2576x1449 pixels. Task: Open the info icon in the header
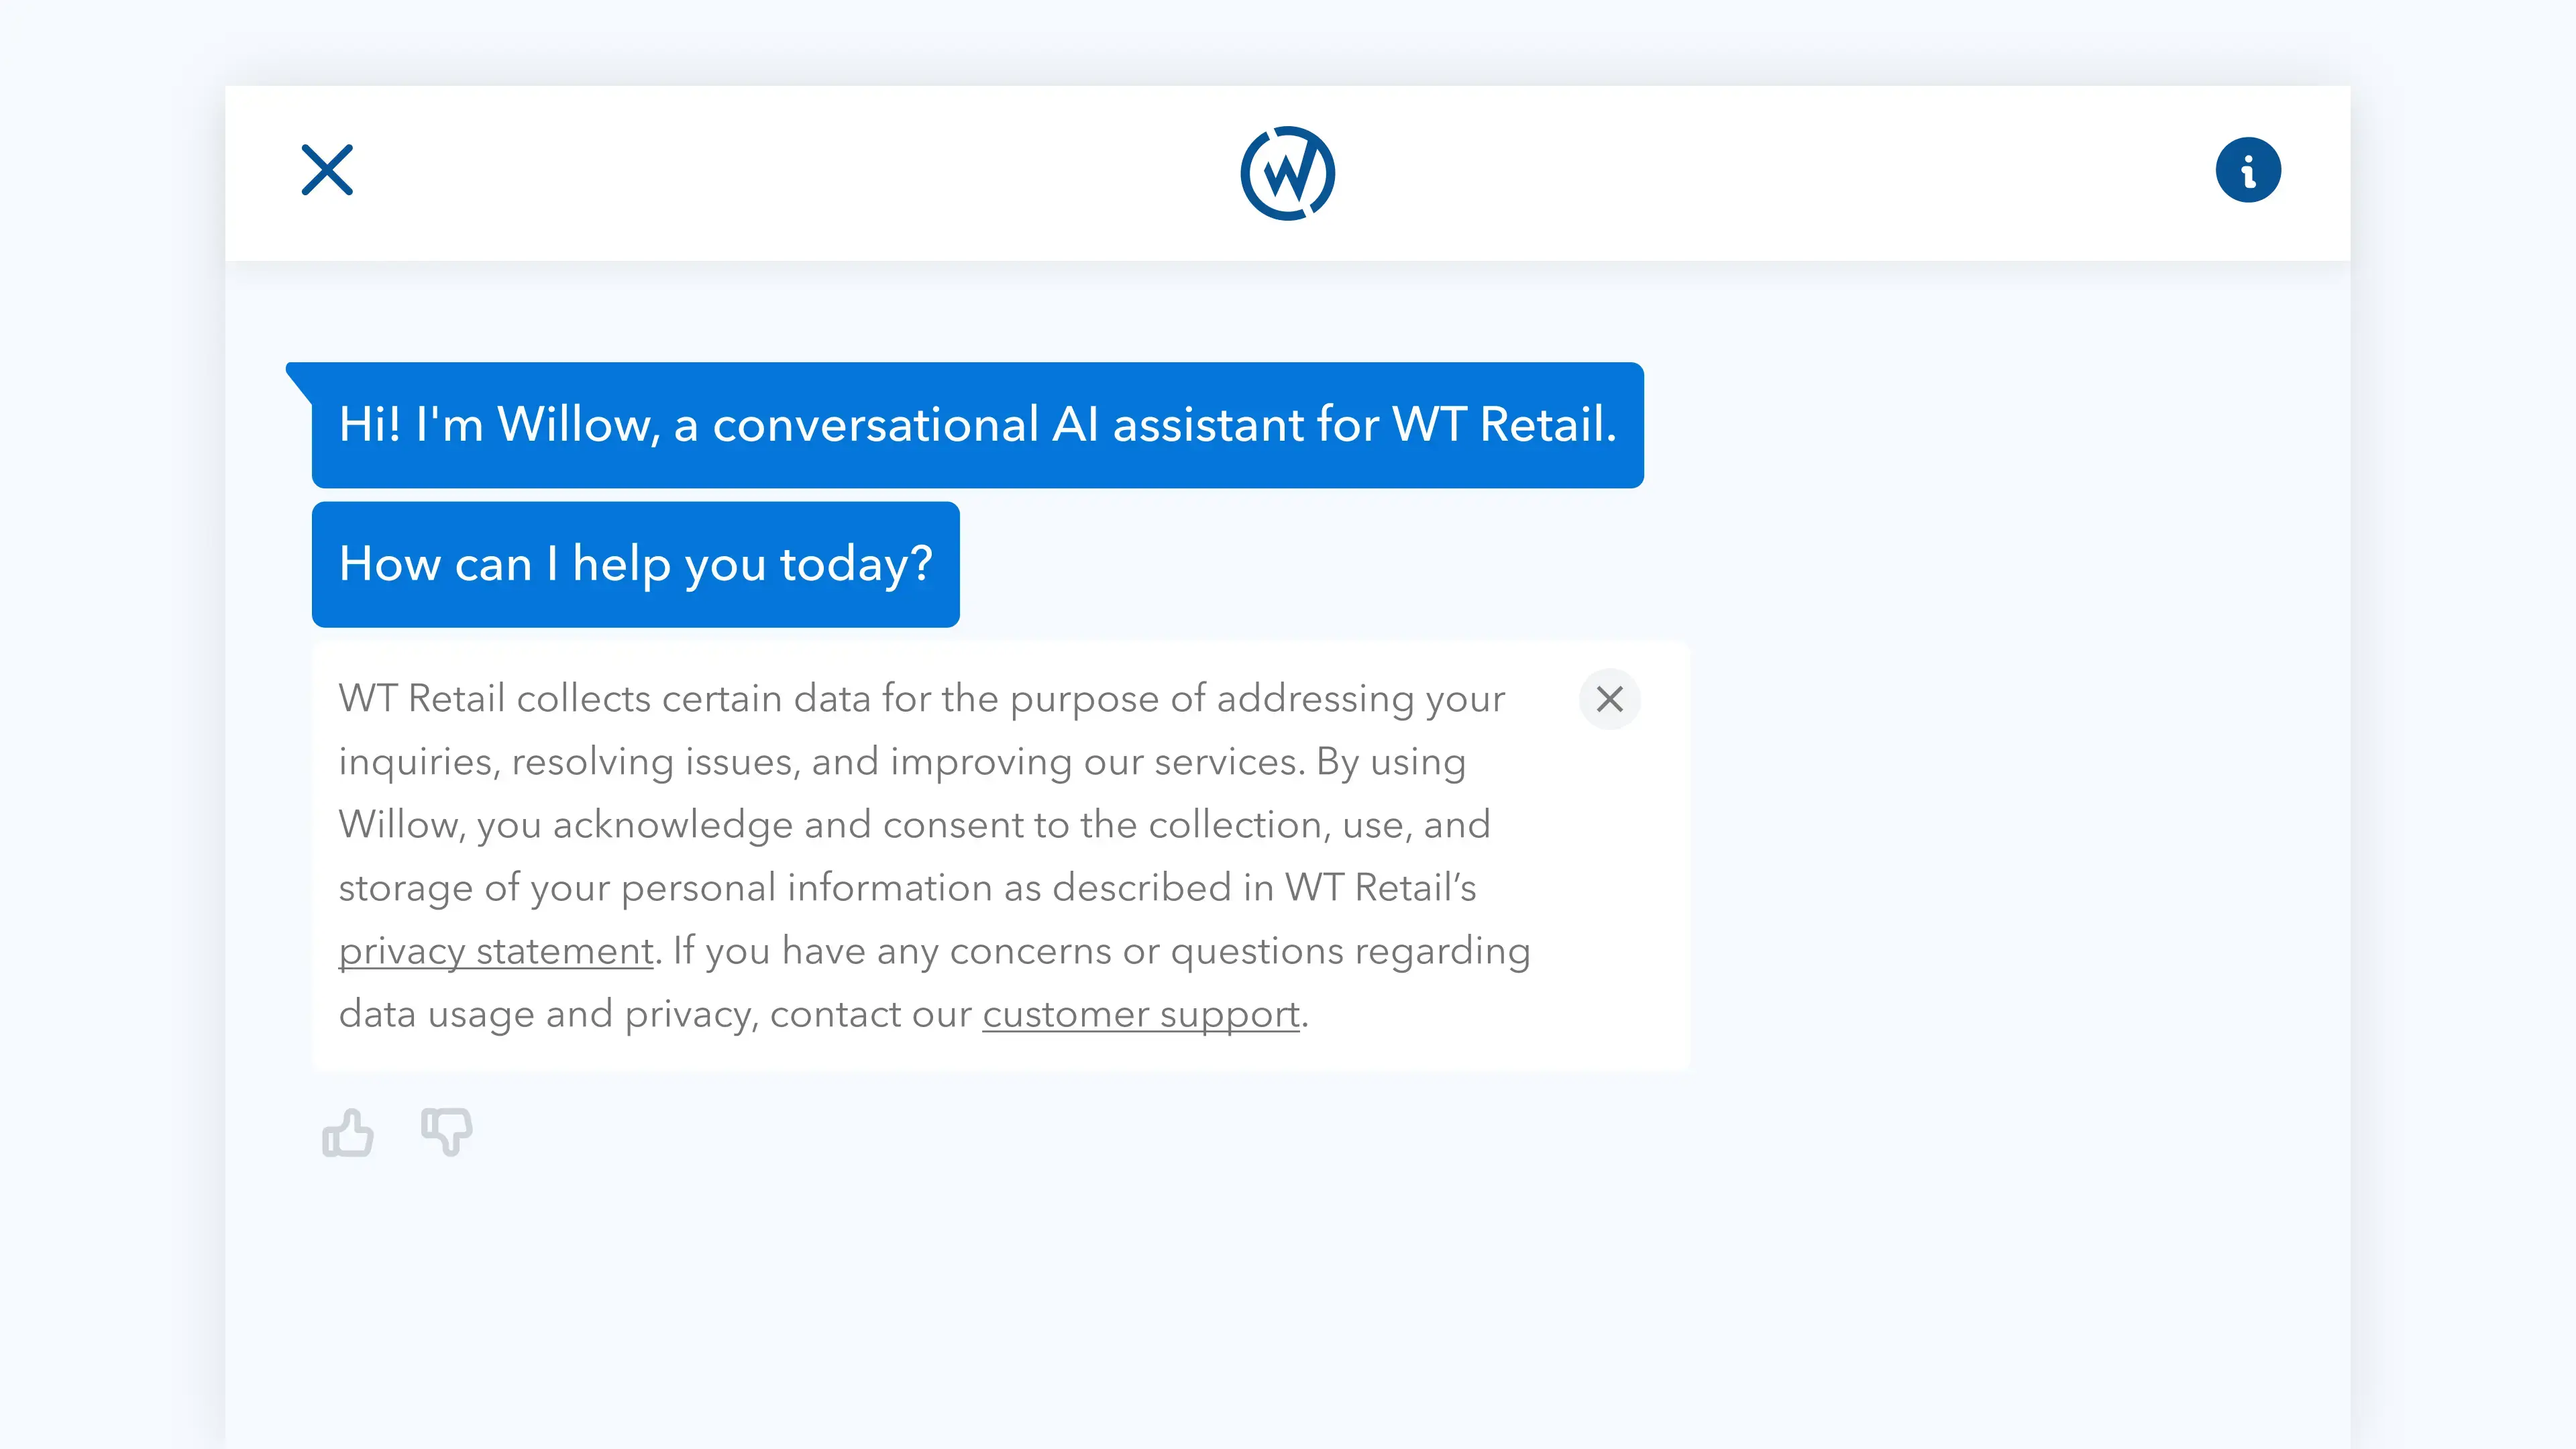(2248, 170)
